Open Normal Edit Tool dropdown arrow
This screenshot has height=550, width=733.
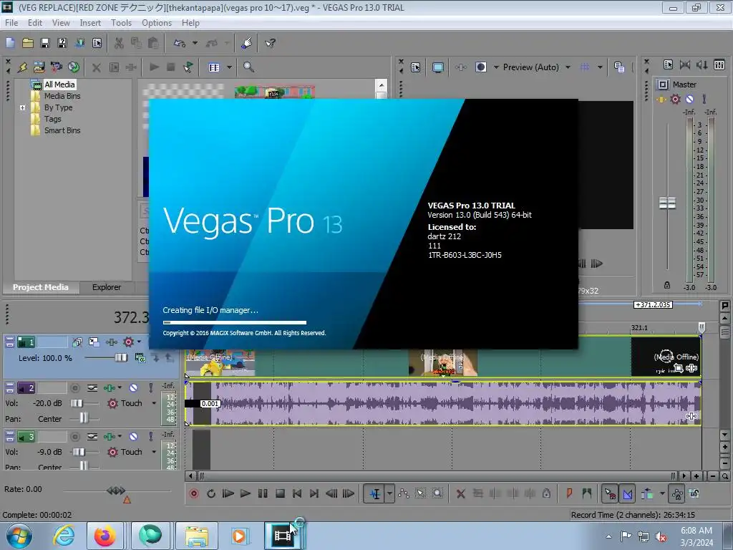click(x=389, y=493)
